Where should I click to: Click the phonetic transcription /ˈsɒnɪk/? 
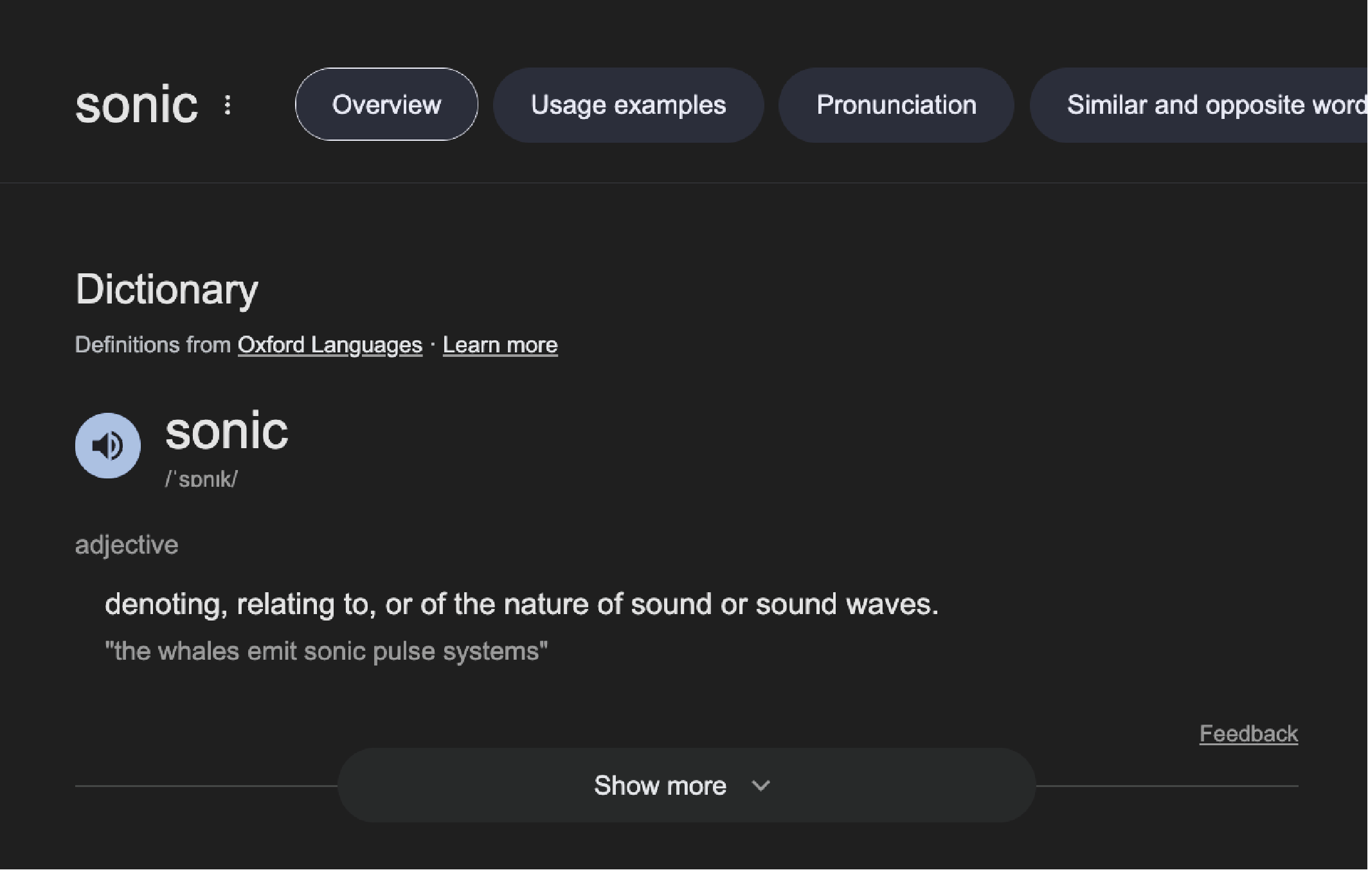click(x=201, y=479)
